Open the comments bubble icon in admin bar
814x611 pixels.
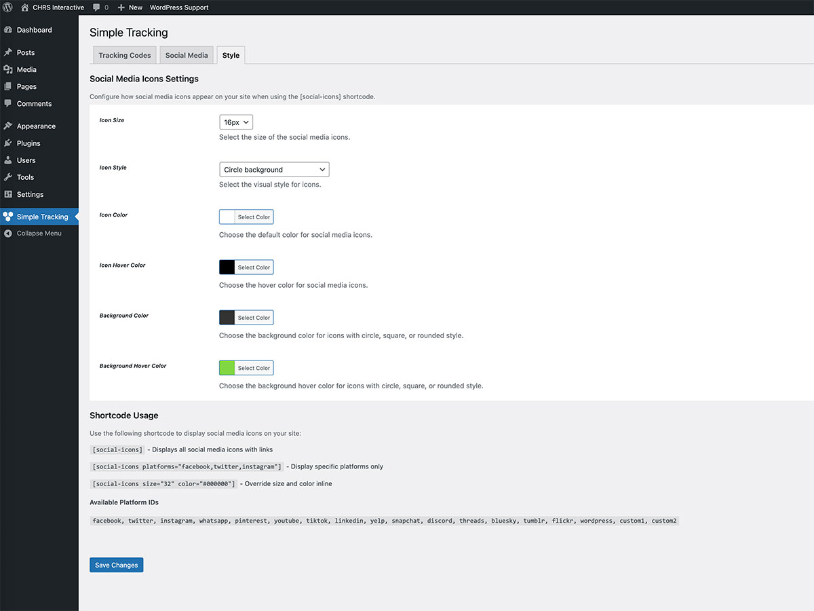[97, 7]
